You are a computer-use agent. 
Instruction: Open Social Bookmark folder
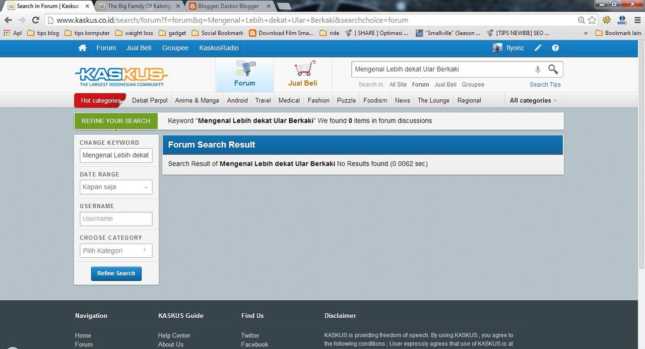[218, 33]
